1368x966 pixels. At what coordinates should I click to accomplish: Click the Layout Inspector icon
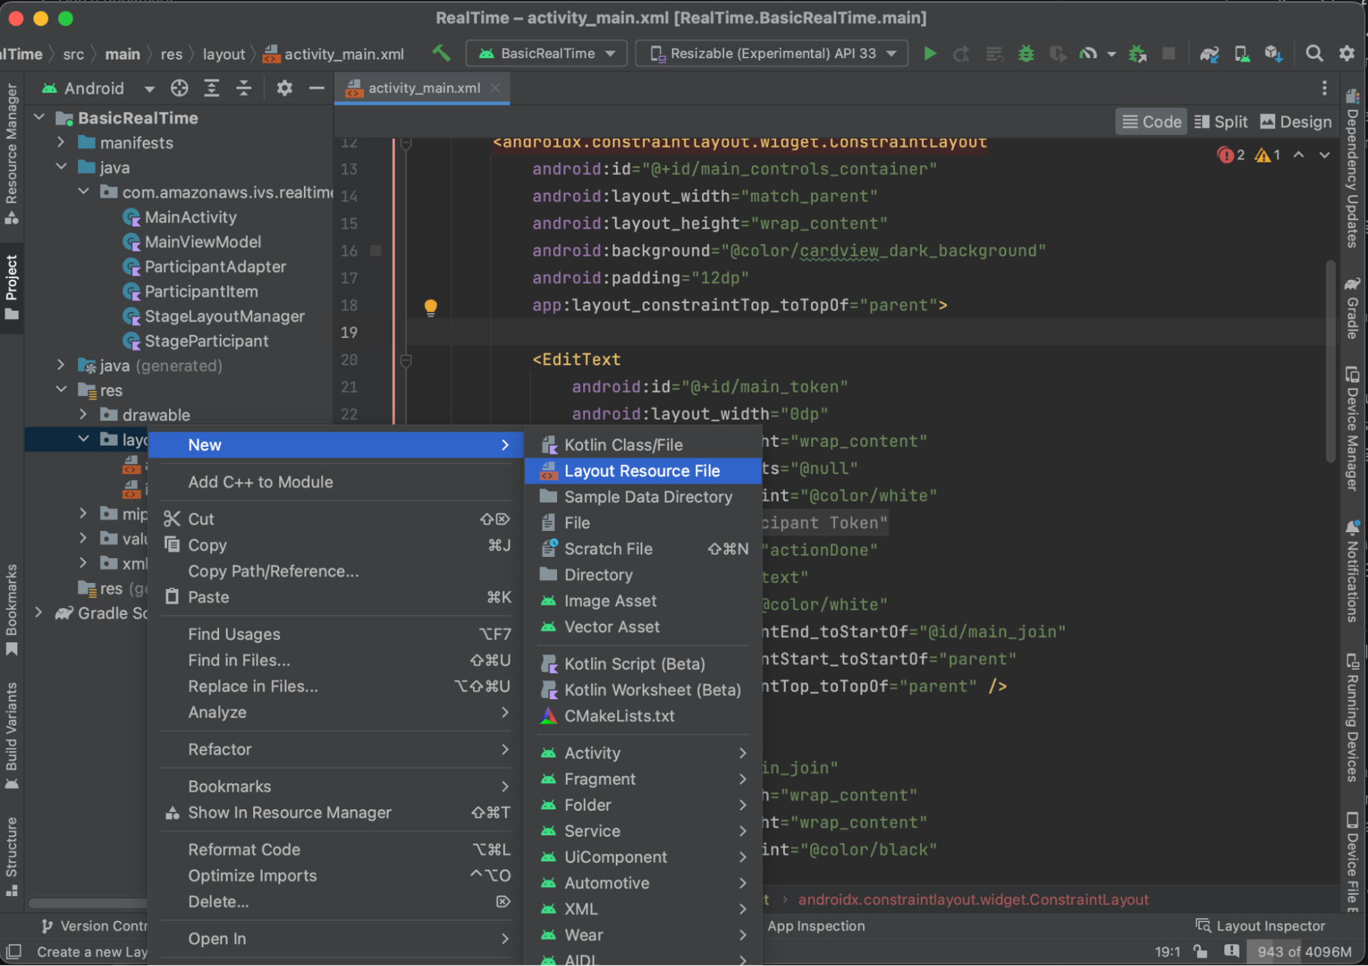click(x=1202, y=924)
